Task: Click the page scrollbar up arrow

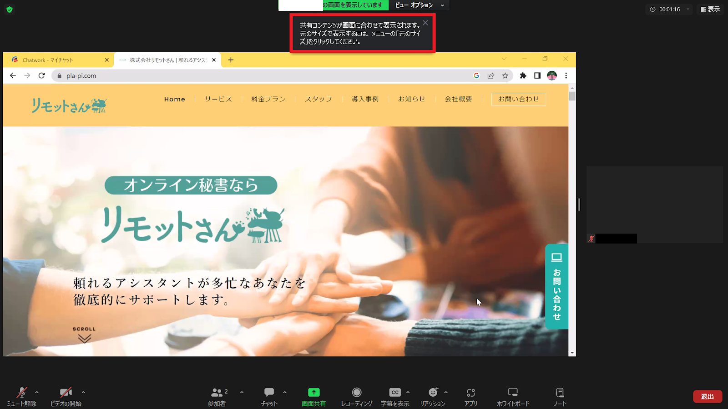Action: 572,87
